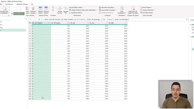This screenshot has height=109, width=194.
Task: Open the Dividir Coluna tool
Action: click(60, 10)
